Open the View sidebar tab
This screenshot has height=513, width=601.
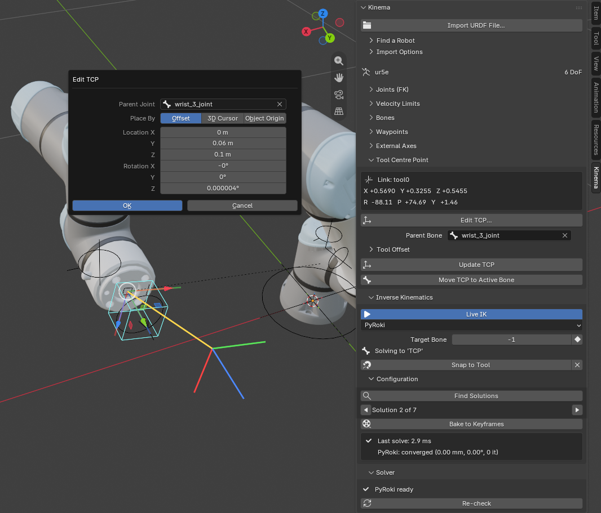[x=596, y=63]
